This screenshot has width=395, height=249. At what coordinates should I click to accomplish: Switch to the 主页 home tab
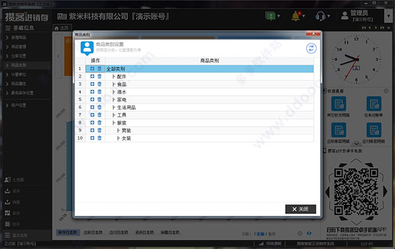pyautogui.click(x=62, y=28)
